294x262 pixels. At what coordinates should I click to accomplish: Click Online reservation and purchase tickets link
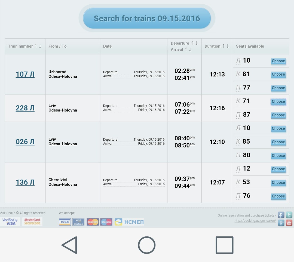(247, 215)
